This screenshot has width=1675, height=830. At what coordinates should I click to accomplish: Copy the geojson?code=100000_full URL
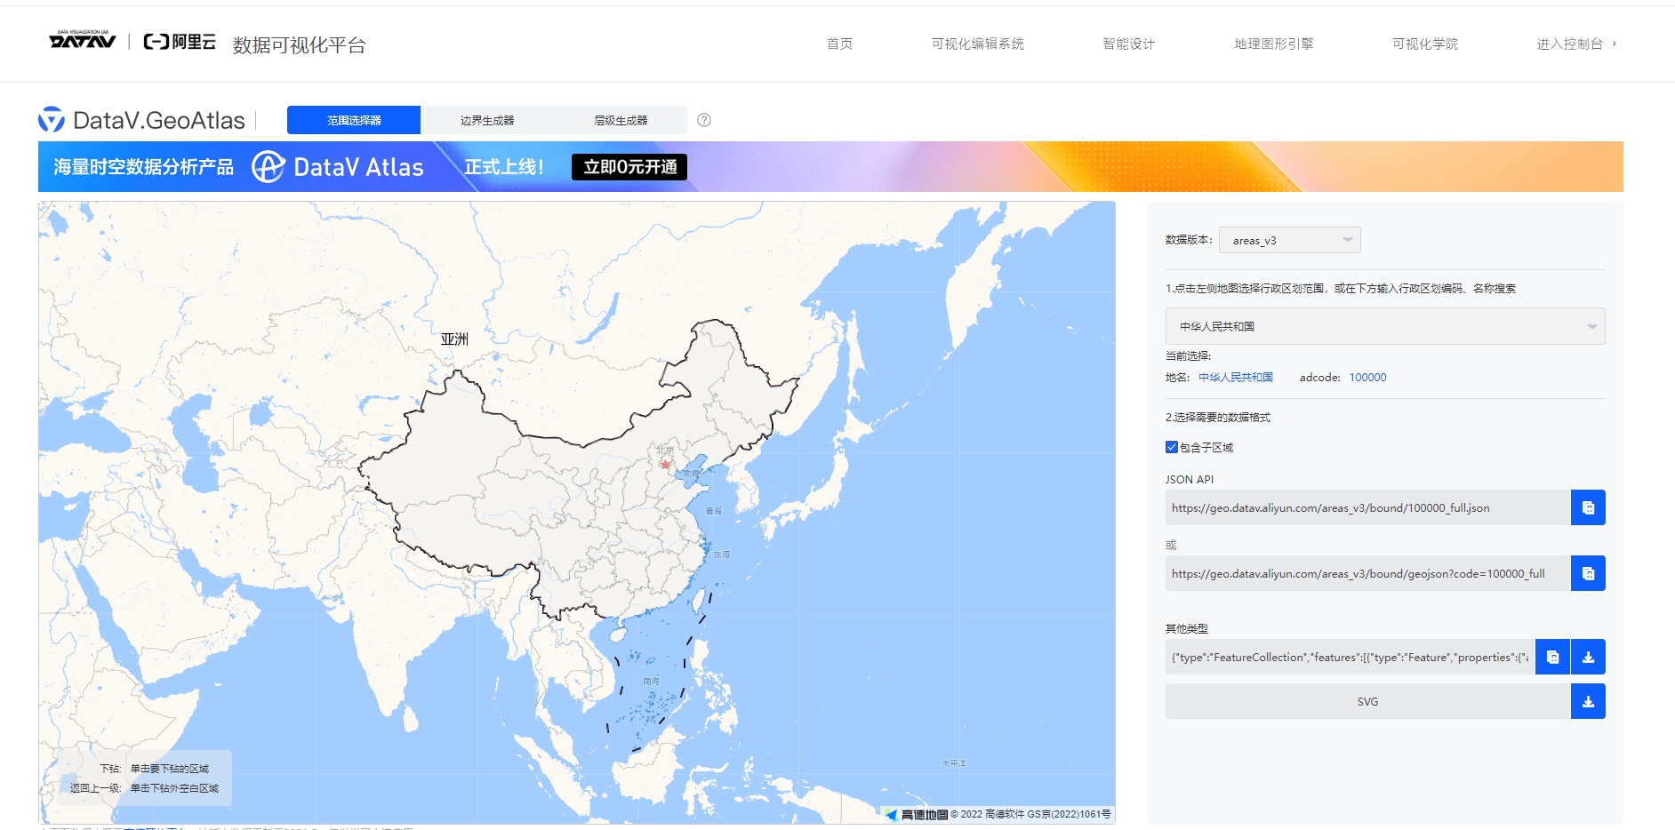tap(1588, 573)
